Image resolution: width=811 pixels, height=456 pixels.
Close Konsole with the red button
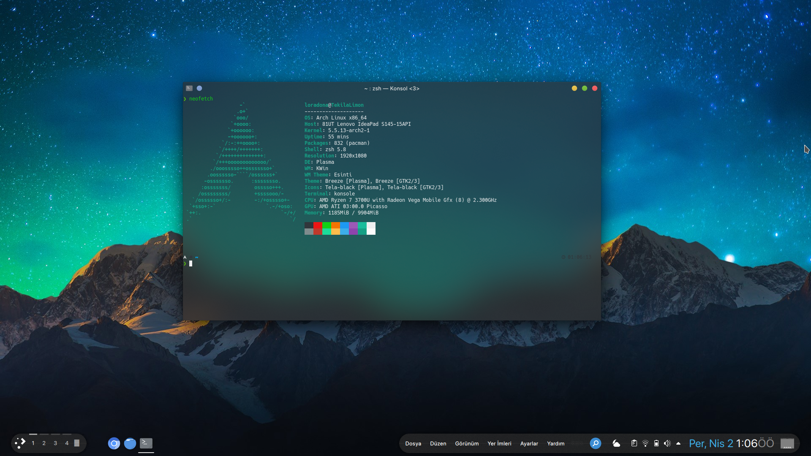tap(595, 88)
